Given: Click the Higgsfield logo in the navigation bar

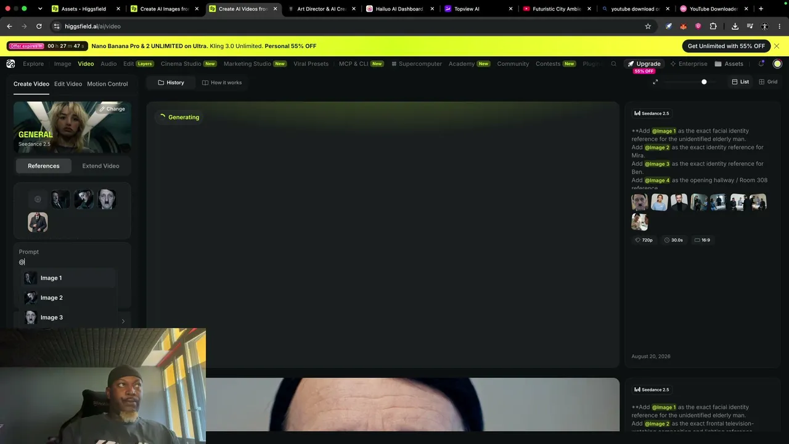Looking at the screenshot, I should [x=10, y=64].
